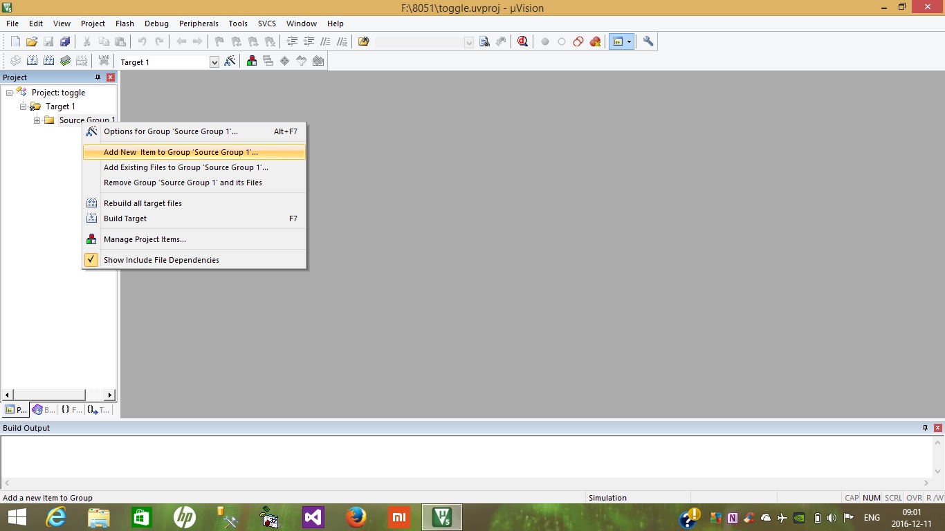
Task: Open the Target 1 selection dropdown
Action: [214, 62]
